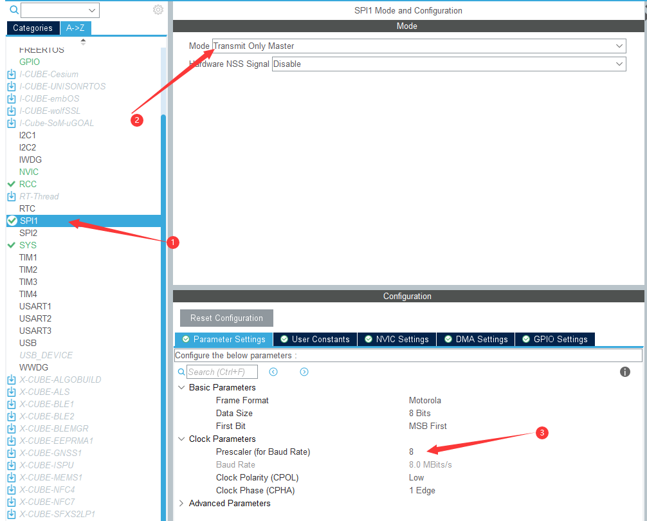
Task: Select the Clock Polarity value Low
Action: 416,477
